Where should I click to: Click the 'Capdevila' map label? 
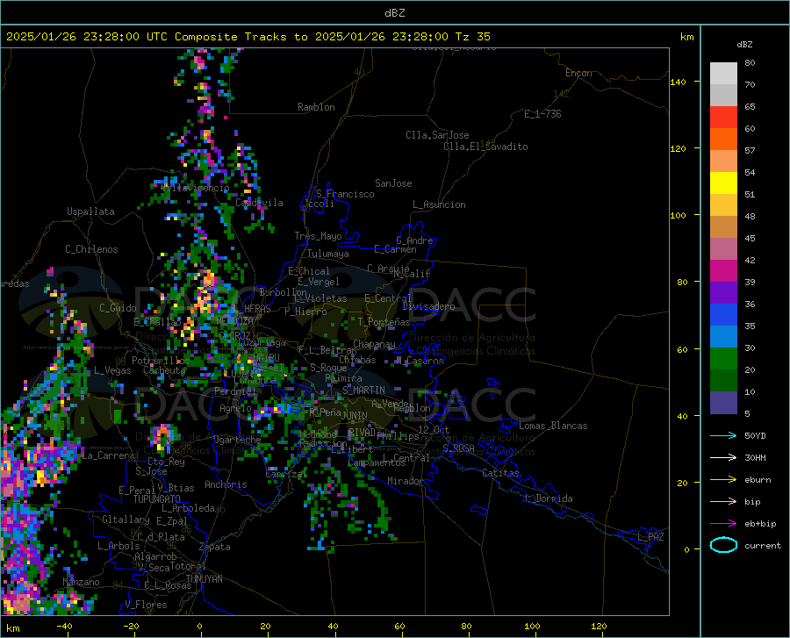259,203
